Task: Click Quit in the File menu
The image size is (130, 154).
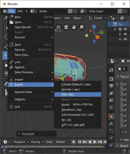Action: tap(31, 107)
